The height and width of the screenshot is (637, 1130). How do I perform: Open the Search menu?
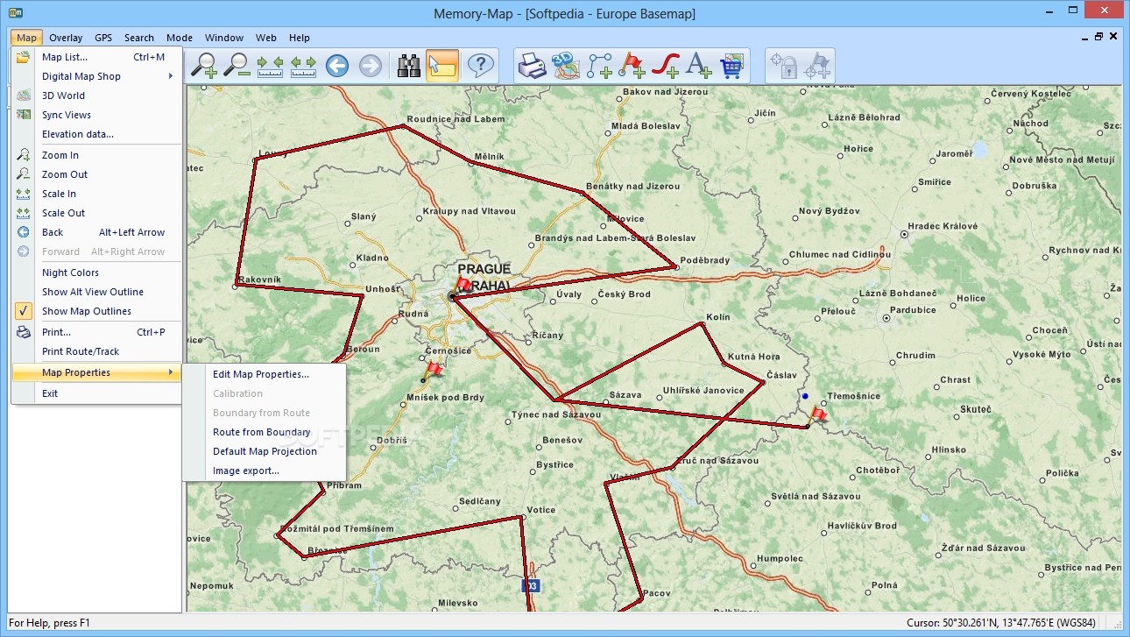(139, 38)
